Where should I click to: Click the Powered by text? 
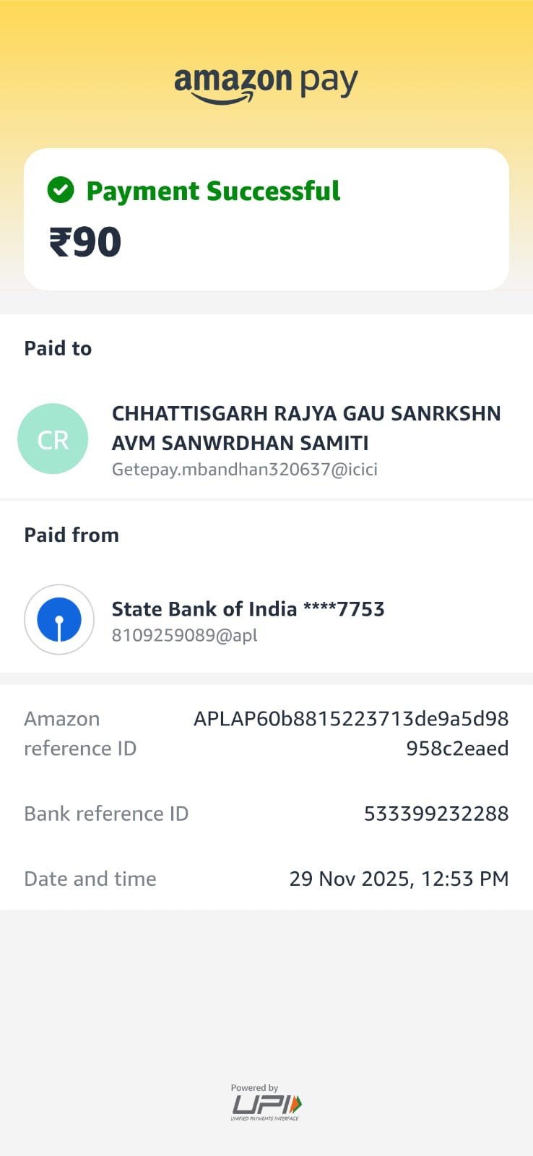254,1087
